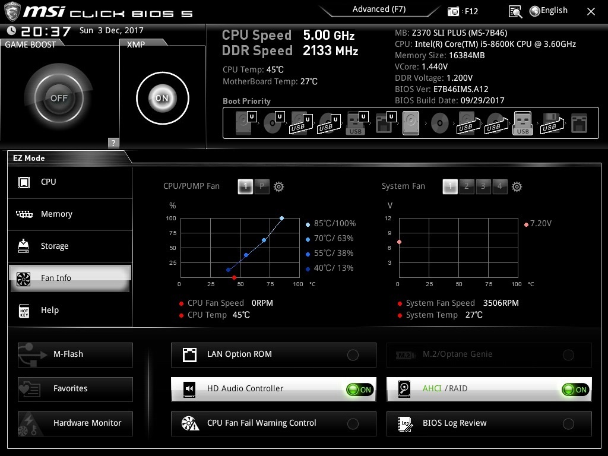This screenshot has height=456, width=608.
Task: Open BIOS Log Review
Action: 489,423
